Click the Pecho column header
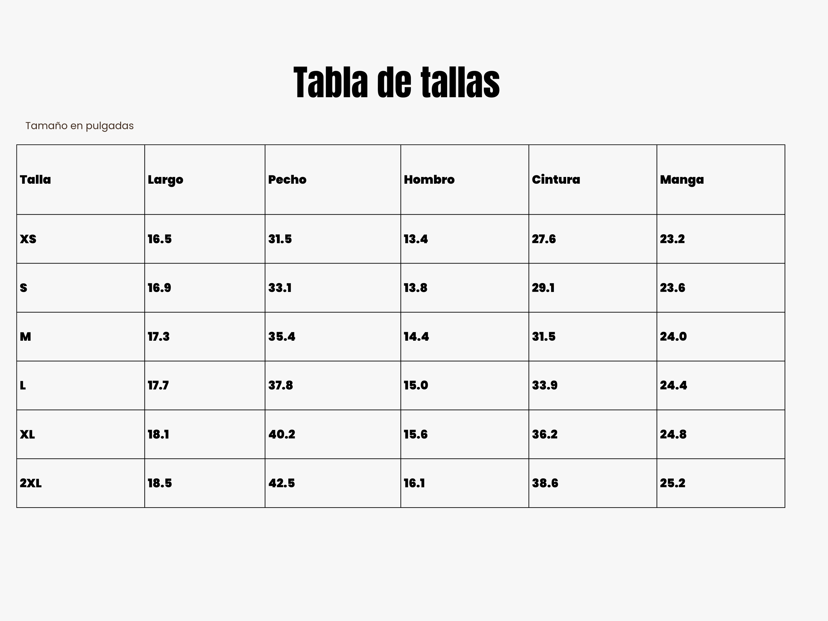Screen dimensions: 828x621 (x=287, y=180)
